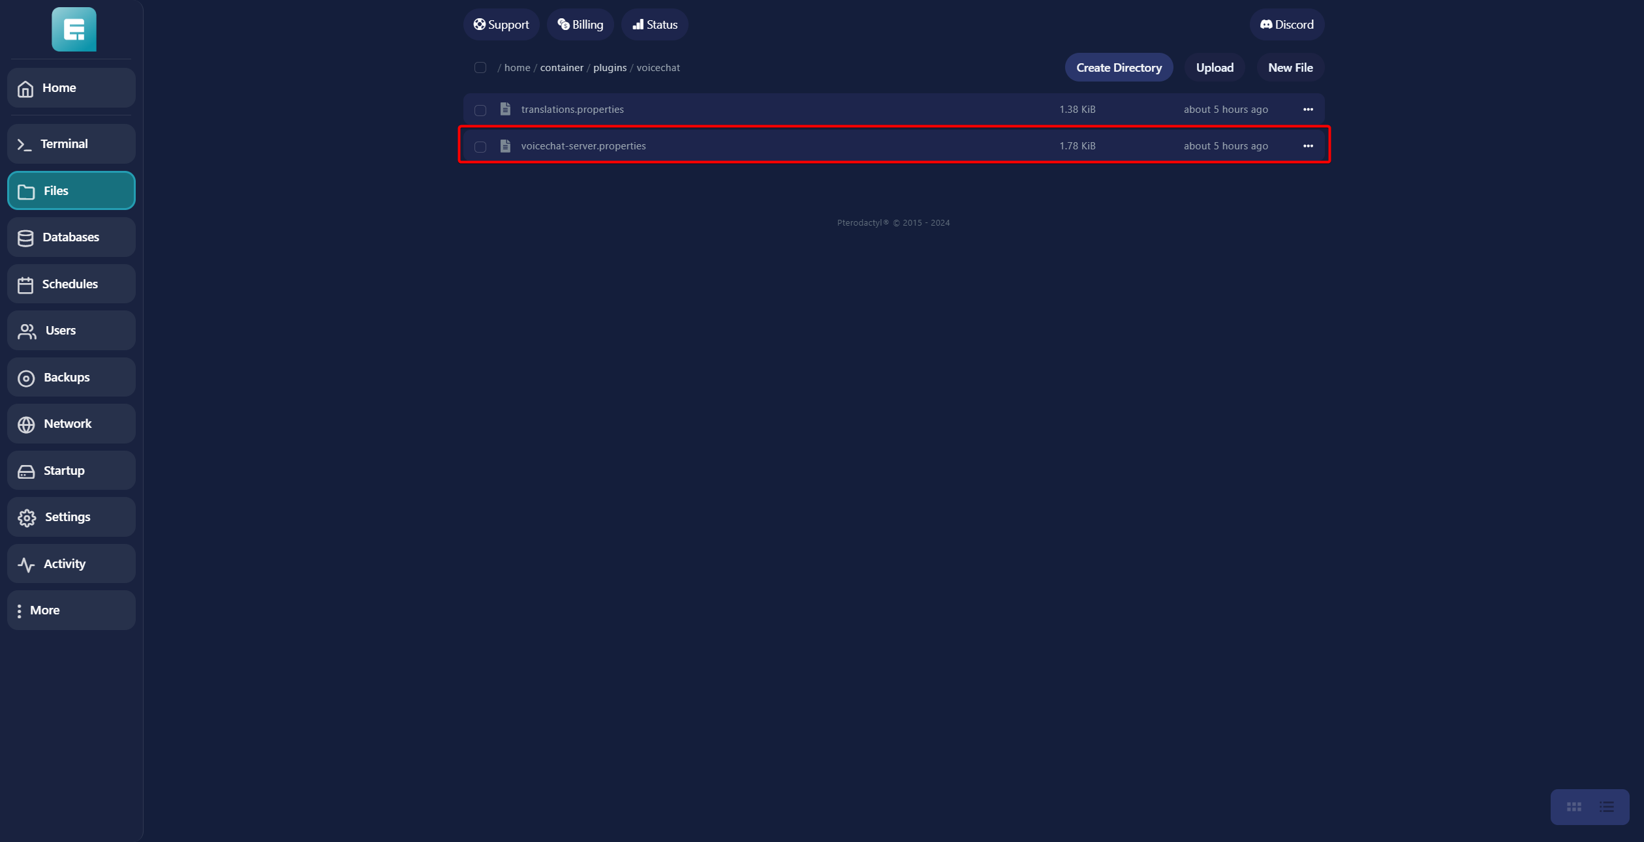1644x842 pixels.
Task: Tick the translations.properties checkbox
Action: tap(480, 110)
